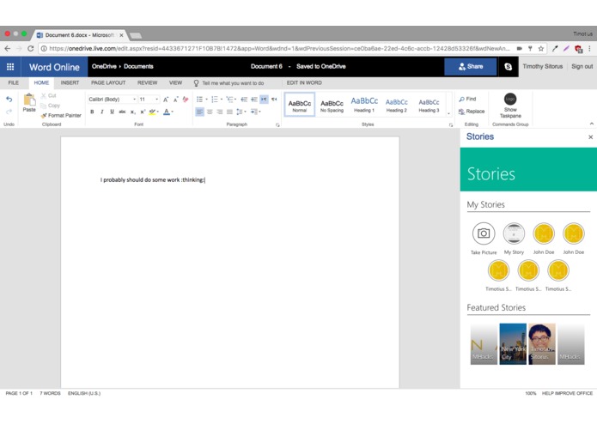Expand the Bullets style dropdown arrow
This screenshot has height=424, width=597.
coord(207,100)
